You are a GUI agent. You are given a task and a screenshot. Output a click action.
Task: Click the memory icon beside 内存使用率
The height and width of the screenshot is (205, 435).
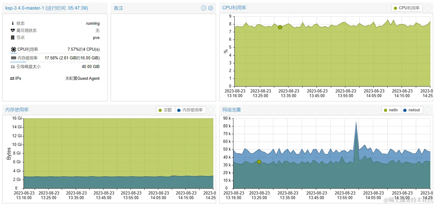pos(14,58)
